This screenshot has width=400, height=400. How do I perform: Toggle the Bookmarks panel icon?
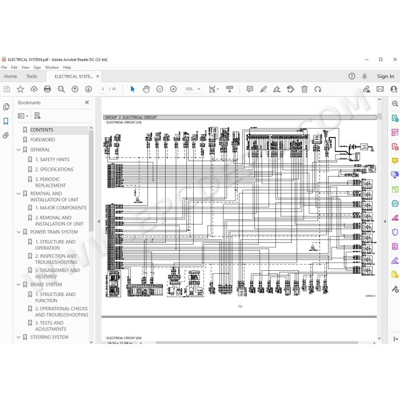tap(6, 121)
